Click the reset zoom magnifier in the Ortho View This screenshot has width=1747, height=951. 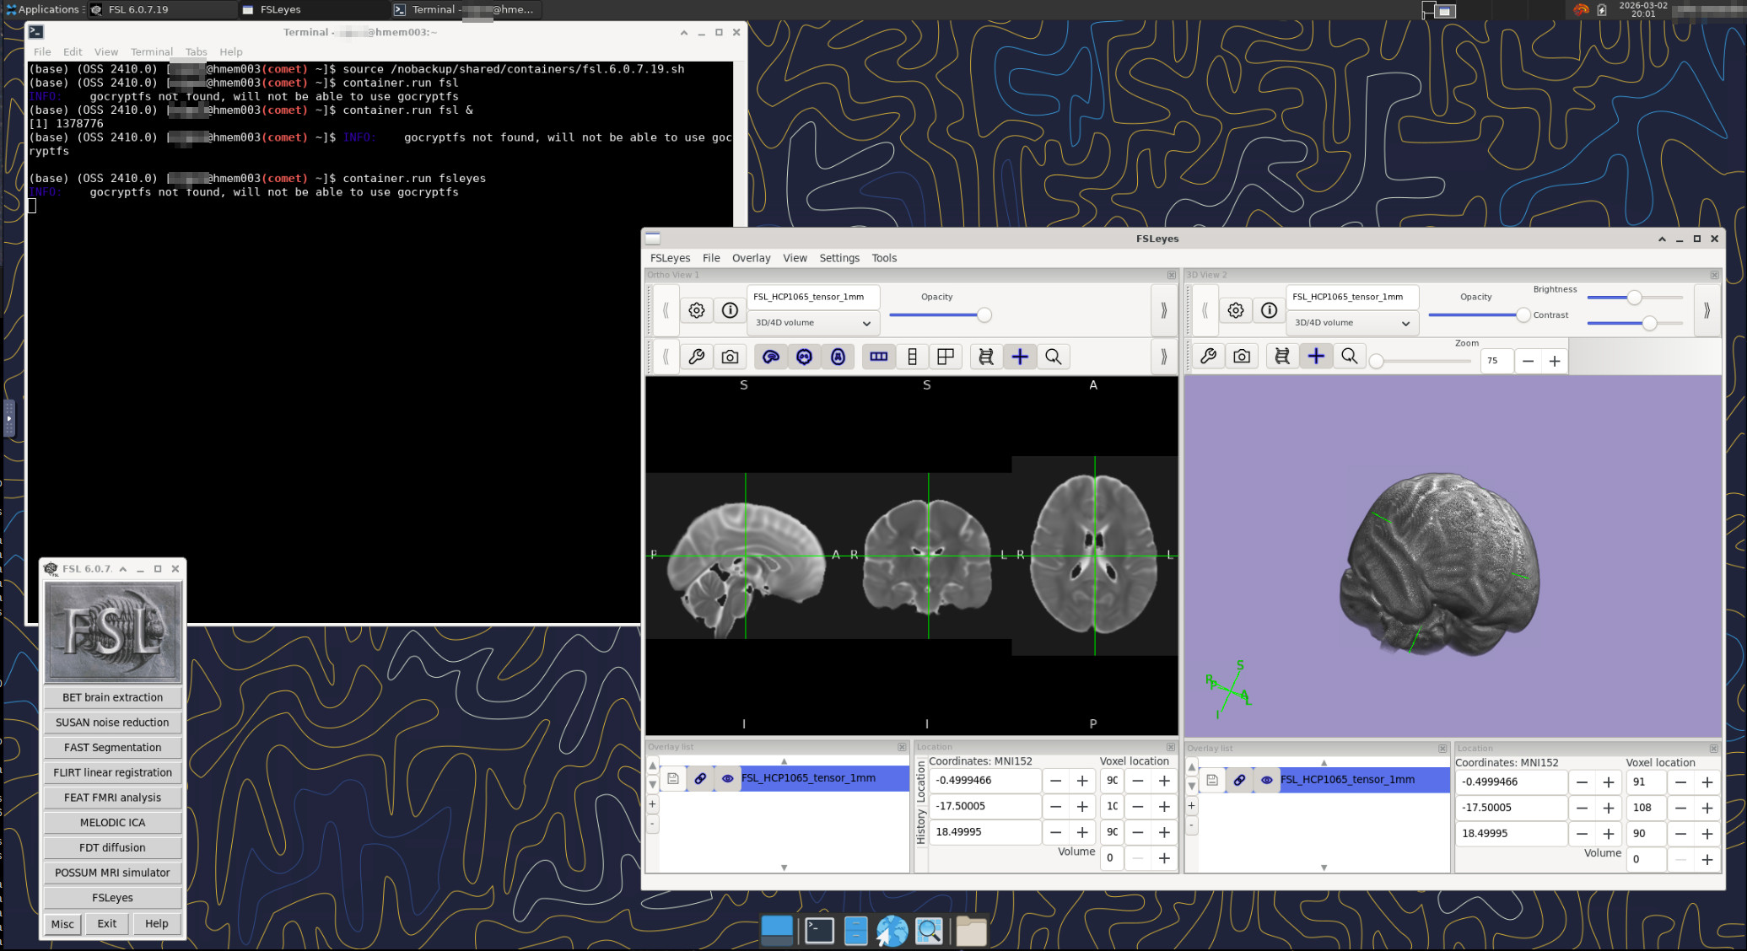pos(1053,357)
